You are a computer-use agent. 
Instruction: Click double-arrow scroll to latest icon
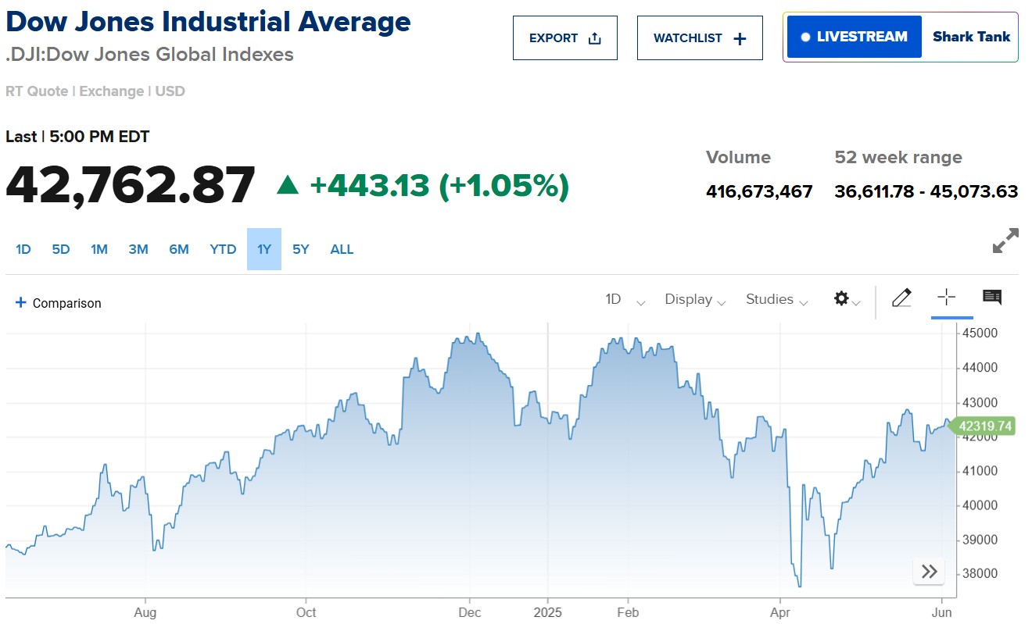click(x=929, y=571)
